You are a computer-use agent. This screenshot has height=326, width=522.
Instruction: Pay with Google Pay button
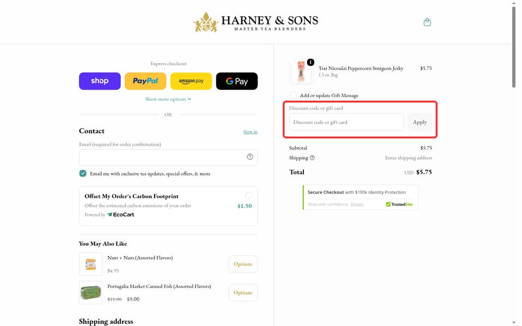tap(237, 81)
